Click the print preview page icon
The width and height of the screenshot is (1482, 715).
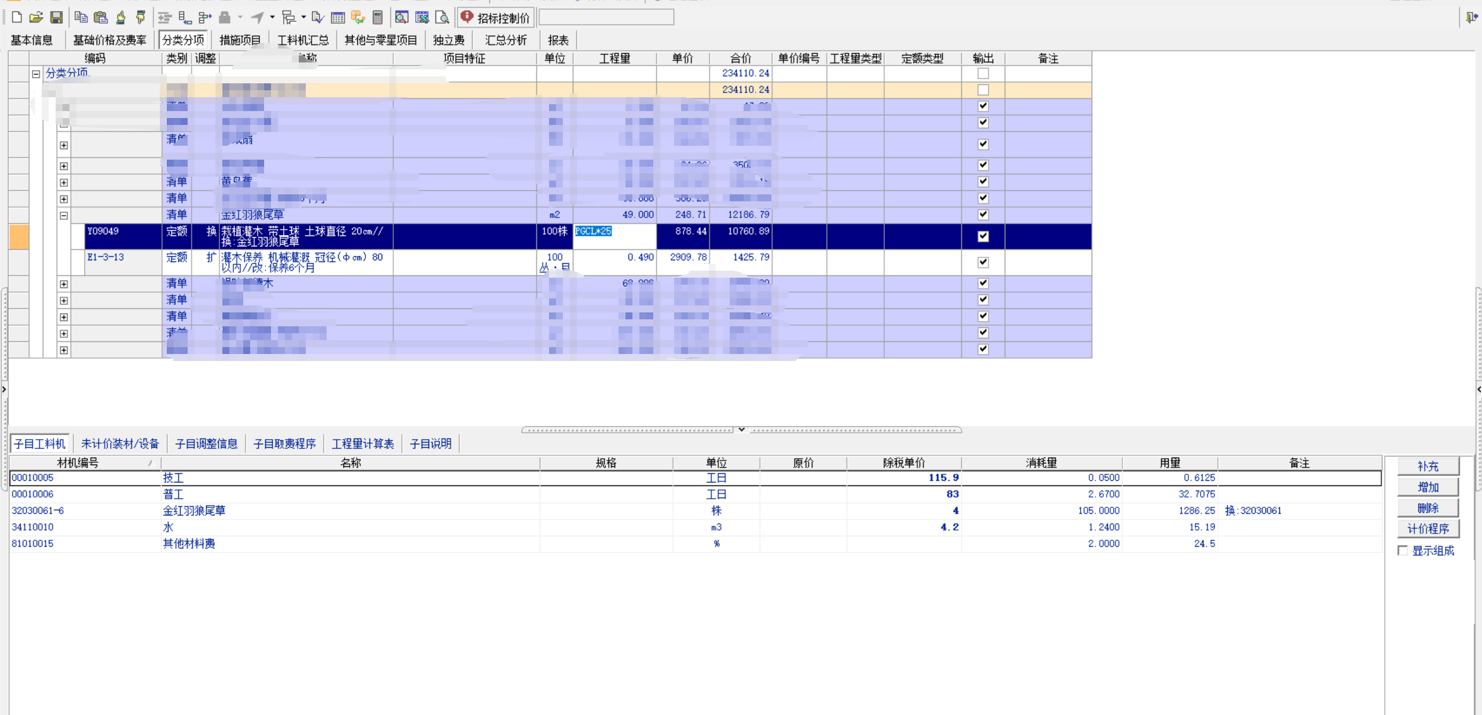point(442,17)
